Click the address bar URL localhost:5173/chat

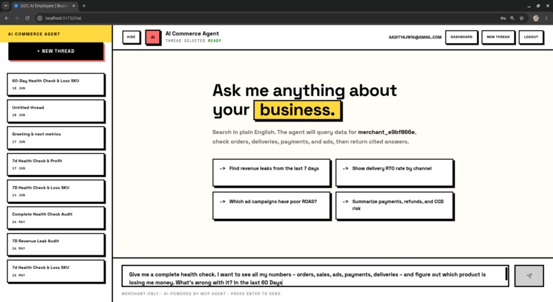coord(63,18)
